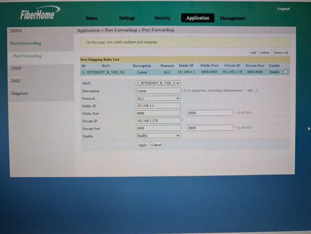Click Loxon description in rules table
The image size is (311, 234).
[x=142, y=72]
